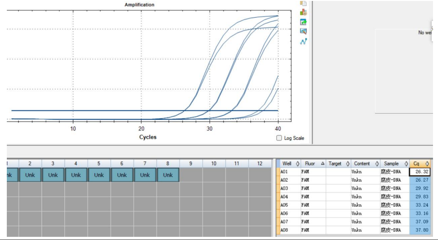Select the Unk well in plate column 2

coord(30,175)
